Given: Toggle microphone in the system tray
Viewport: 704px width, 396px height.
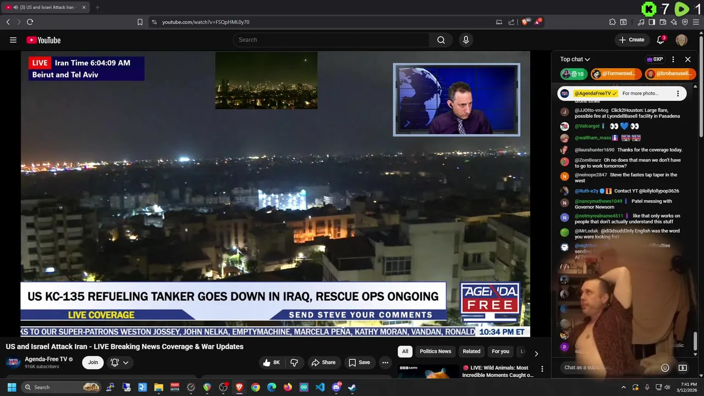Looking at the screenshot, I should 647,387.
